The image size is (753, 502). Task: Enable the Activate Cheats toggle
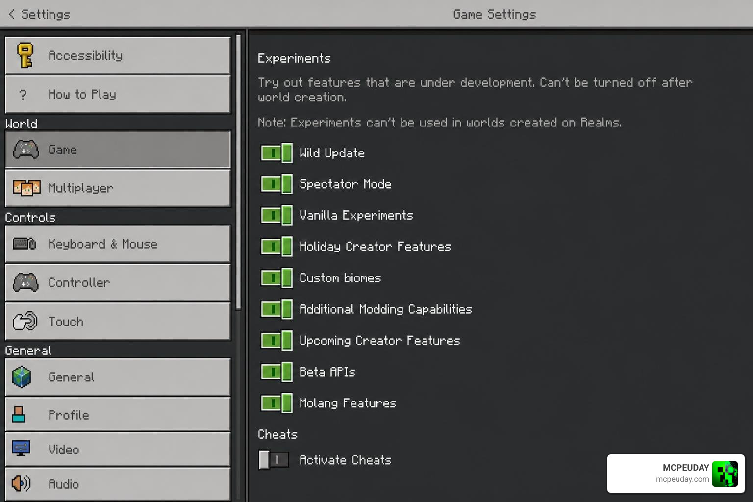tap(274, 460)
